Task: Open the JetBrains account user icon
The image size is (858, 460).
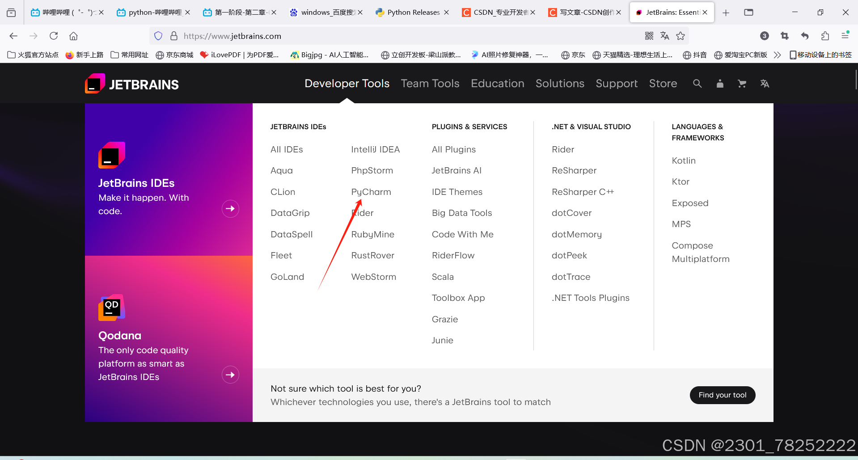Action: click(x=720, y=84)
